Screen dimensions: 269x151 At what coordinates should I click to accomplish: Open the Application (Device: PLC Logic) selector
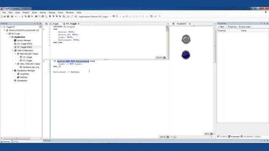coord(95,17)
